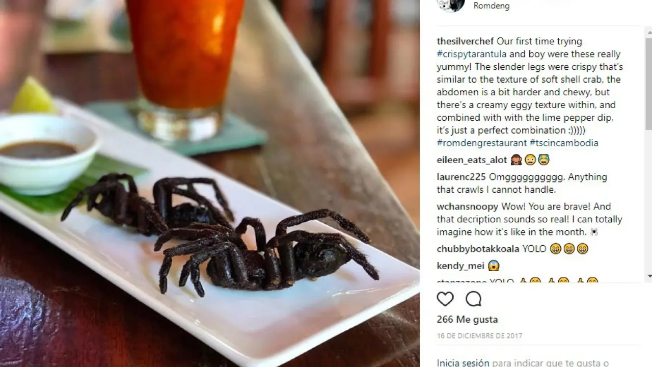Open the 16 DE DICIEMBRE DE 2017 timestamp
Screen dimensions: 652x367
[x=479, y=336]
